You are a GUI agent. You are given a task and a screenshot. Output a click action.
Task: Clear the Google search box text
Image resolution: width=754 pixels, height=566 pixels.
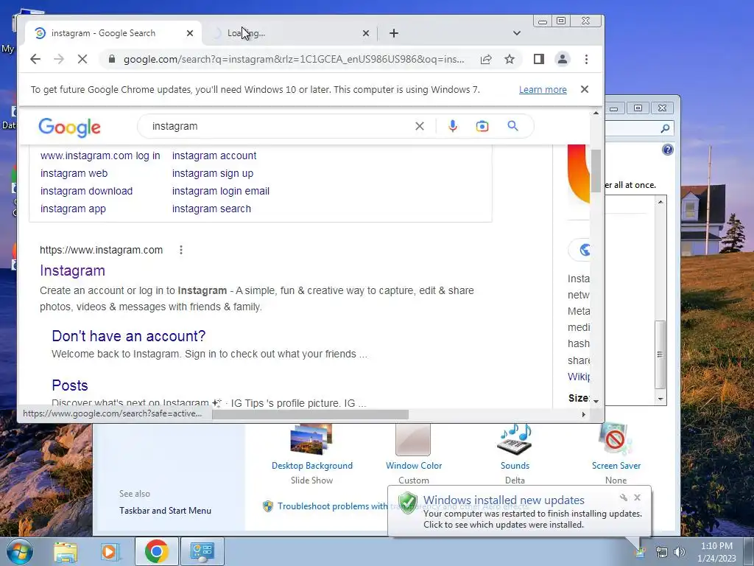click(419, 126)
